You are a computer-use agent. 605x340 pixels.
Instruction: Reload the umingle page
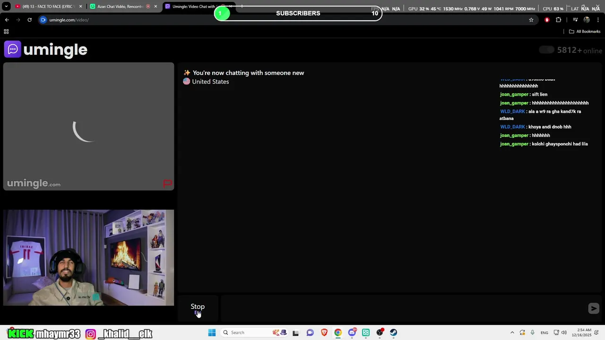pyautogui.click(x=29, y=20)
